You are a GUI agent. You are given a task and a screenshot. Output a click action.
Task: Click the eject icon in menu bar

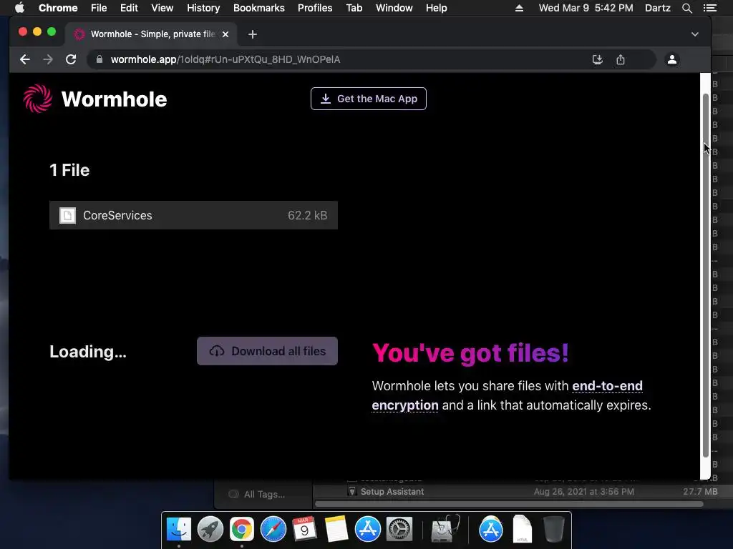519,8
